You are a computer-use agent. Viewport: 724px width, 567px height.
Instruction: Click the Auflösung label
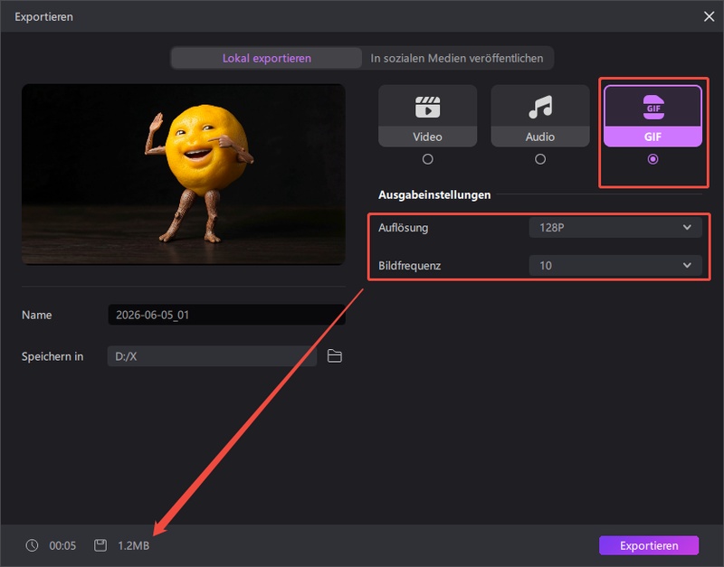[403, 228]
